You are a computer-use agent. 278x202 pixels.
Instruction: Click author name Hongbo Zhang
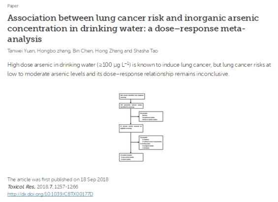coord(54,51)
